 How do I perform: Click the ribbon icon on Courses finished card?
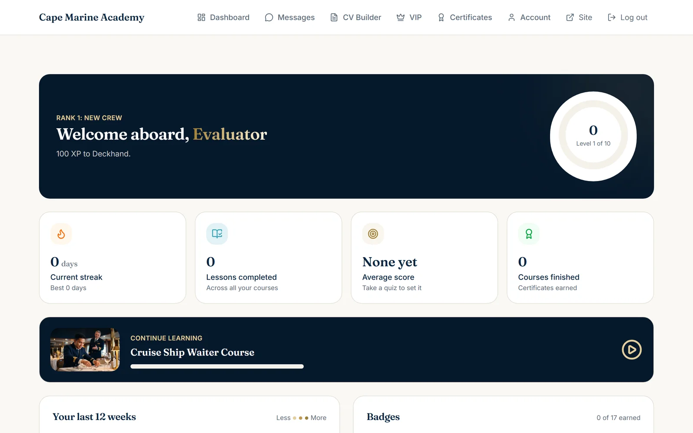(x=529, y=234)
